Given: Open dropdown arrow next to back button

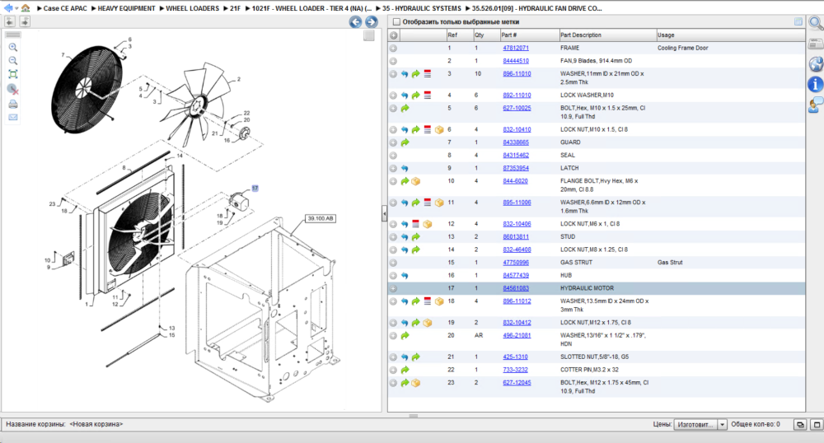Looking at the screenshot, I should pos(16,8).
